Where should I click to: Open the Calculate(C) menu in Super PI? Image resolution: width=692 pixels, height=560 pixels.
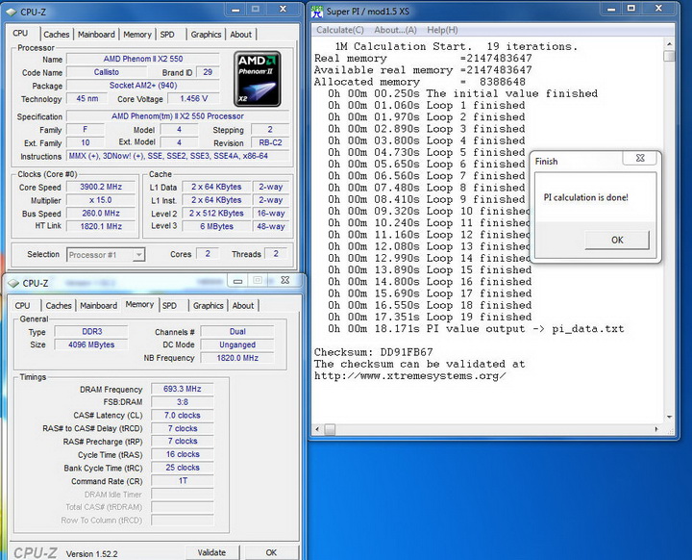pyautogui.click(x=340, y=30)
